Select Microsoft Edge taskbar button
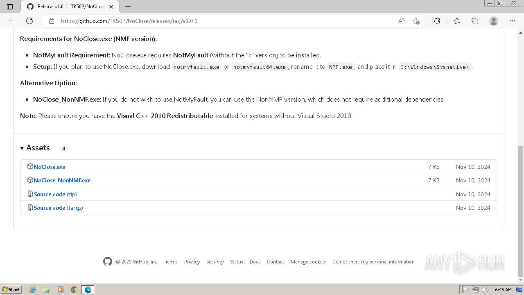 click(88, 290)
